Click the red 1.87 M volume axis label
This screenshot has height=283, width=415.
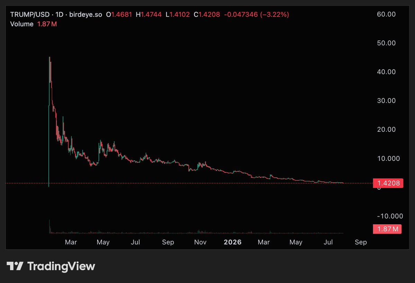(387, 229)
